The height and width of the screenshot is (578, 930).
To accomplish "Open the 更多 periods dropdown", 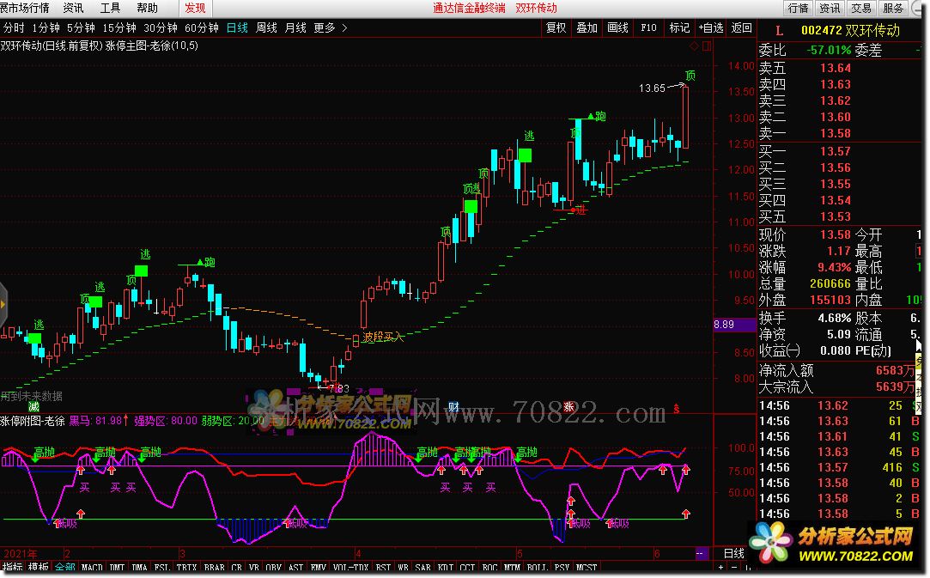I will 325,27.
